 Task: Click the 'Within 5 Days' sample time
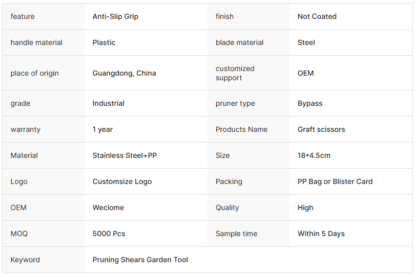tap(321, 234)
